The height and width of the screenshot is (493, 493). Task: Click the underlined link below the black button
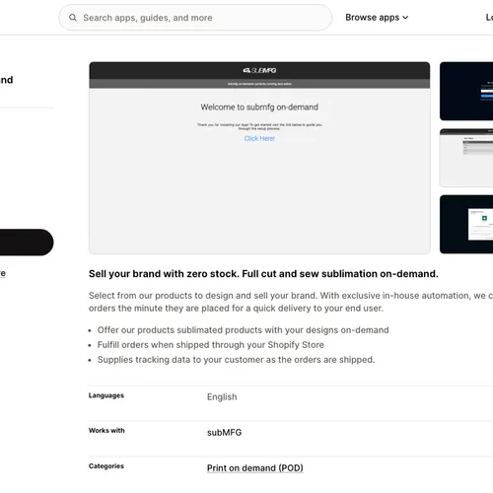pyautogui.click(x=3, y=273)
